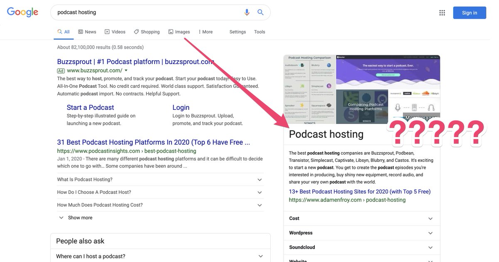Viewport: 499px width, 262px height.
Task: Open the Buzzsprout #1 Podcast platform ad link
Action: (136, 62)
